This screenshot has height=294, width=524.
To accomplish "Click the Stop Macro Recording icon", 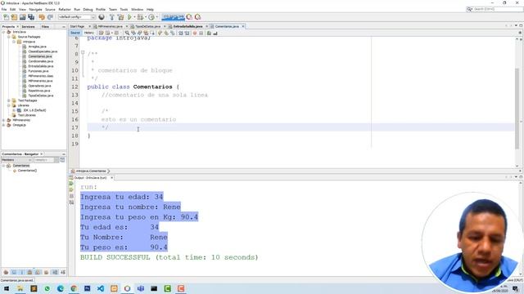I will click(201, 33).
